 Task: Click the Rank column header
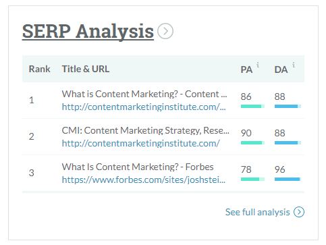click(x=39, y=69)
